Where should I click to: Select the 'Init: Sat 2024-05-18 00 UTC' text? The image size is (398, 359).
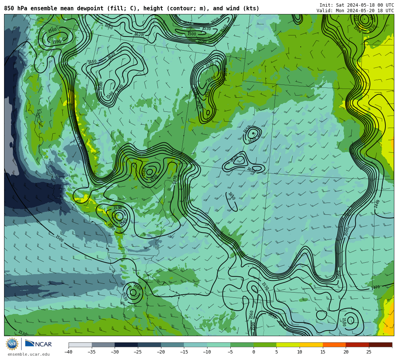(357, 5)
